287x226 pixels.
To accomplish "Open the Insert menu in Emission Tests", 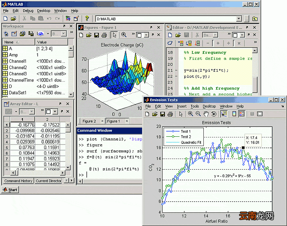I will (182, 106).
